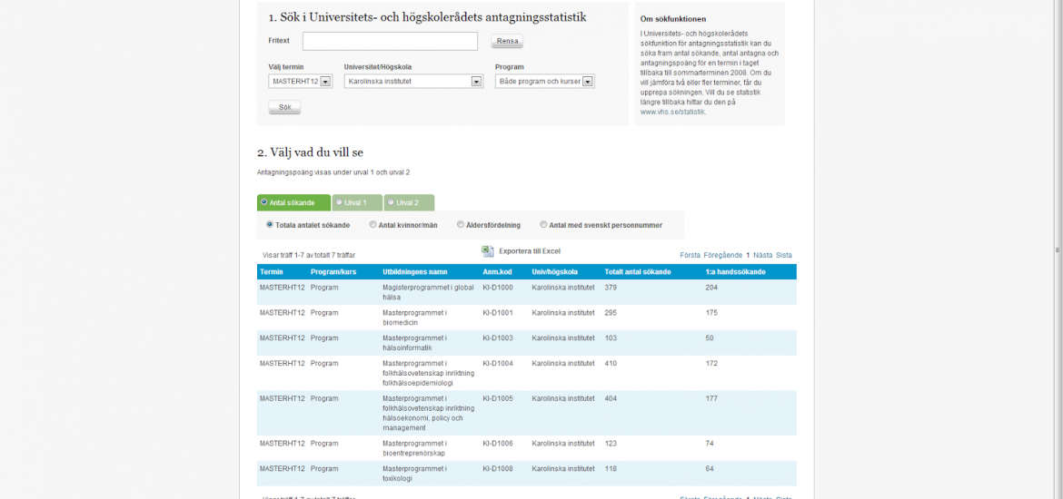Select Totala antalet sökande radio button
Image resolution: width=1063 pixels, height=499 pixels.
tap(270, 225)
